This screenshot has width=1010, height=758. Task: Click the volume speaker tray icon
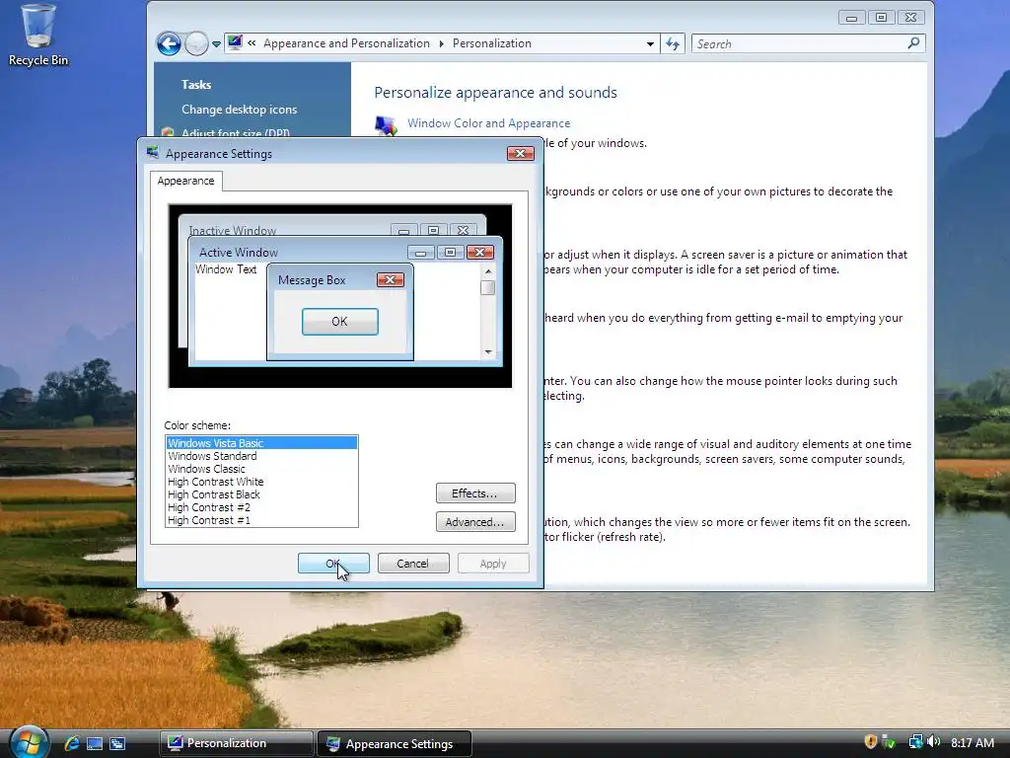(934, 742)
